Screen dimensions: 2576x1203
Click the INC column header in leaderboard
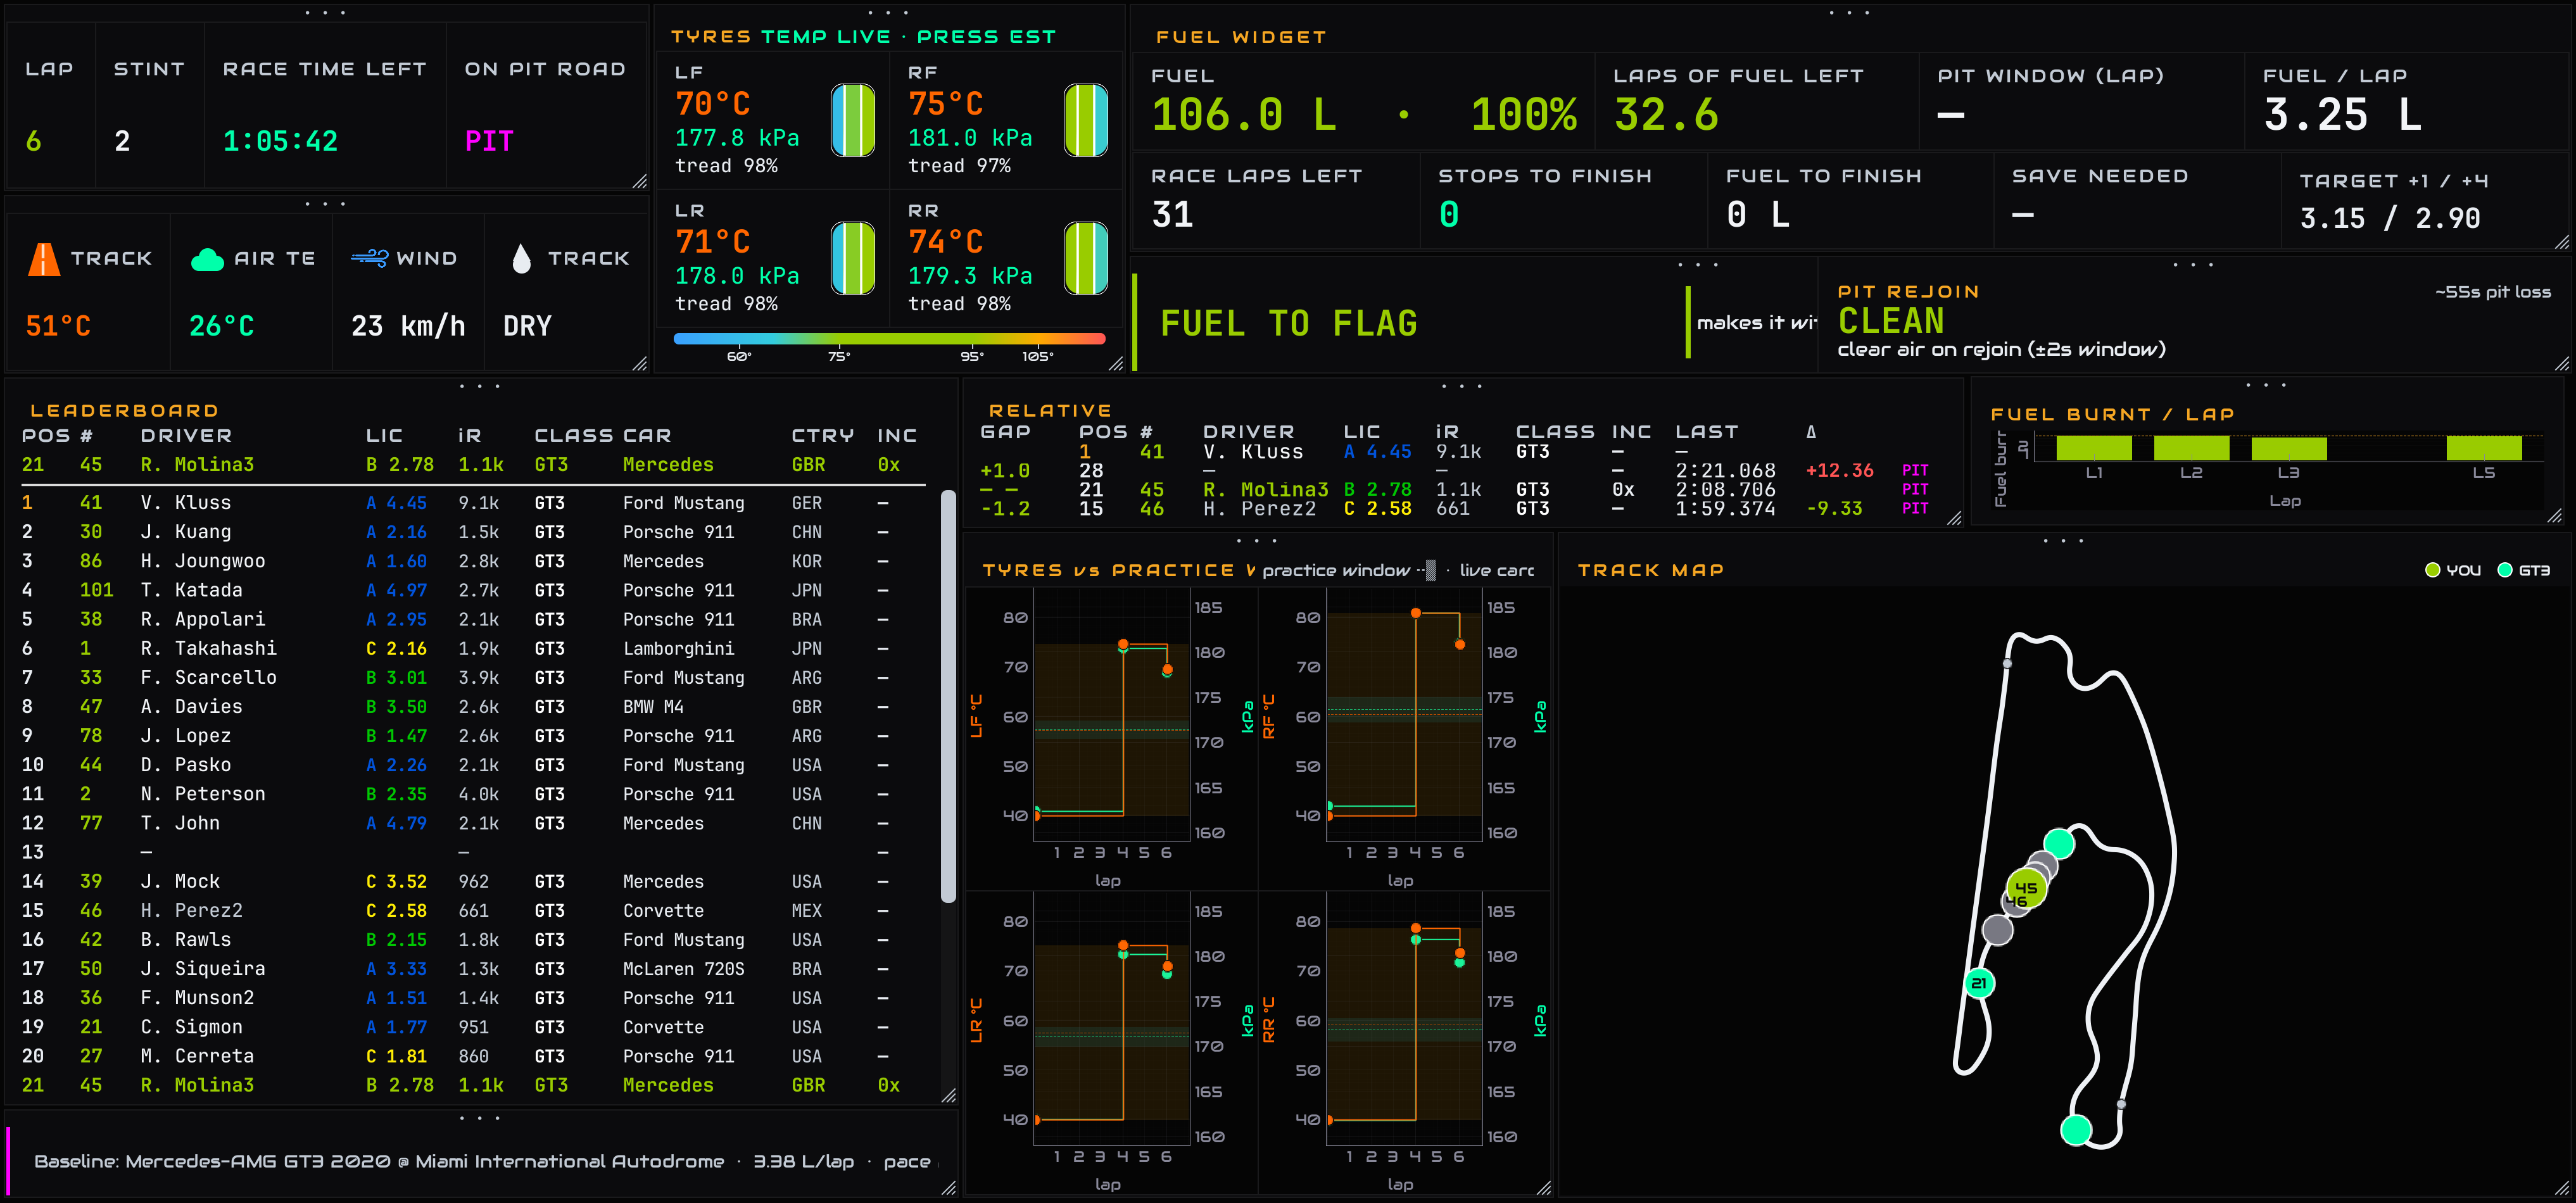pyautogui.click(x=896, y=436)
